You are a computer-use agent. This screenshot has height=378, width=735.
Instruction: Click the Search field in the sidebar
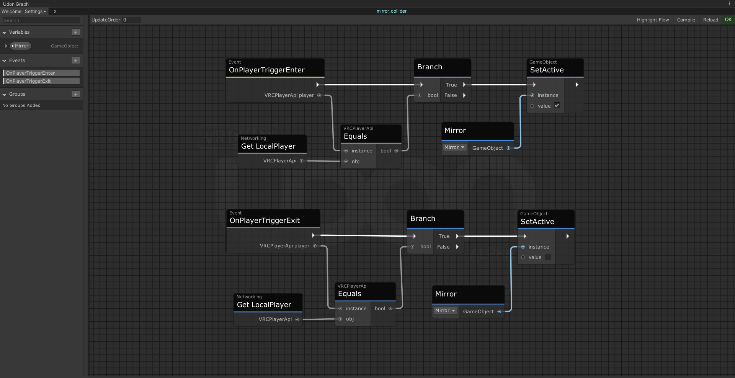[41, 20]
